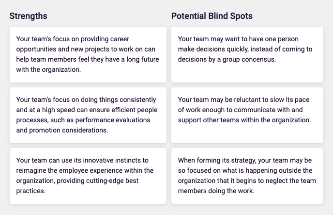Click 'reimagine the employee experience' text line
This screenshot has width=333, height=215.
pos(85,170)
